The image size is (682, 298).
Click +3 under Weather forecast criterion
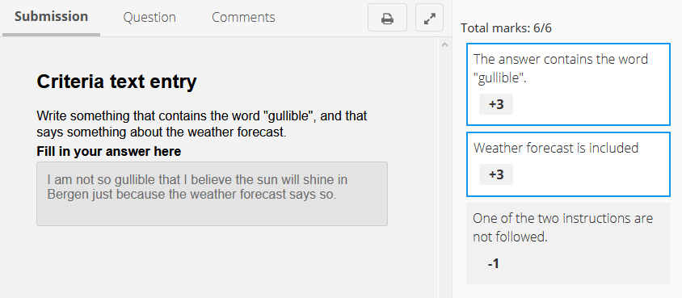click(x=496, y=174)
